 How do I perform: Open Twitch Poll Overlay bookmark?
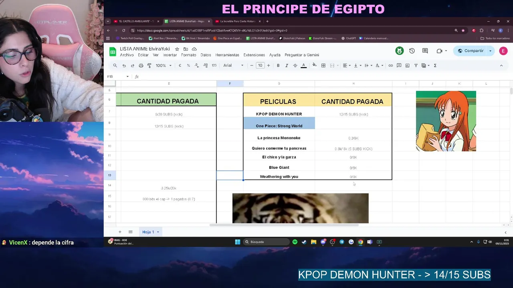[x=130, y=38]
